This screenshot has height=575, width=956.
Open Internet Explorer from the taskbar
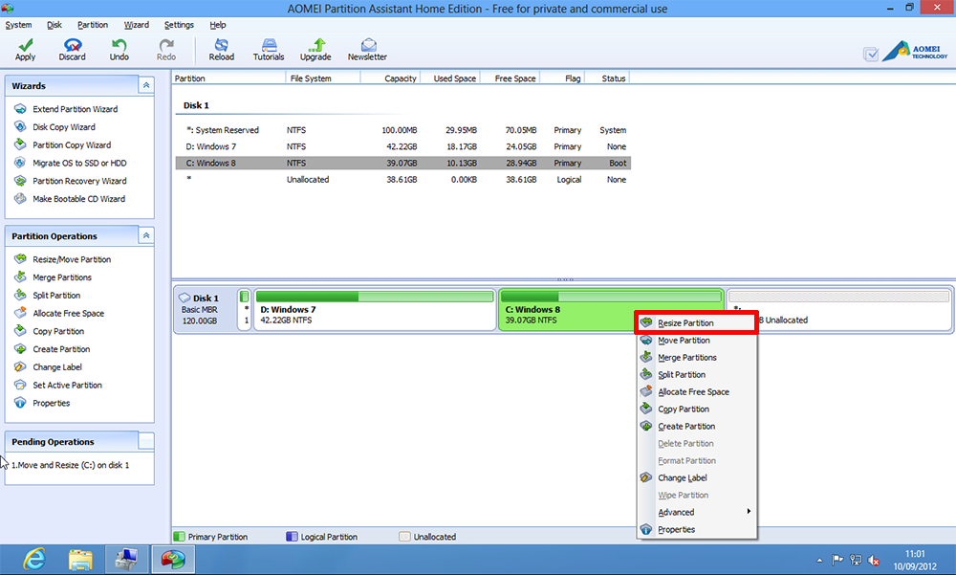click(34, 559)
